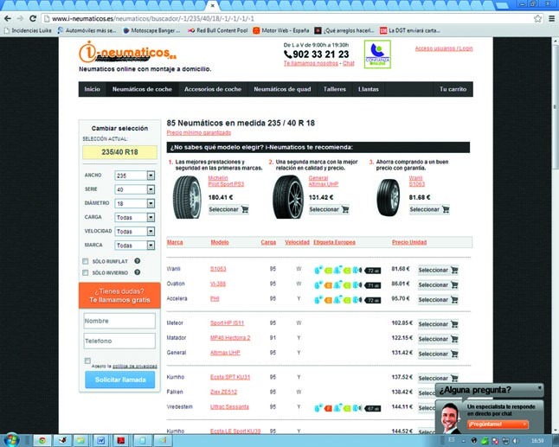The height and width of the screenshot is (447, 559).
Task: Open the política de privacidad link
Action: pyautogui.click(x=135, y=366)
